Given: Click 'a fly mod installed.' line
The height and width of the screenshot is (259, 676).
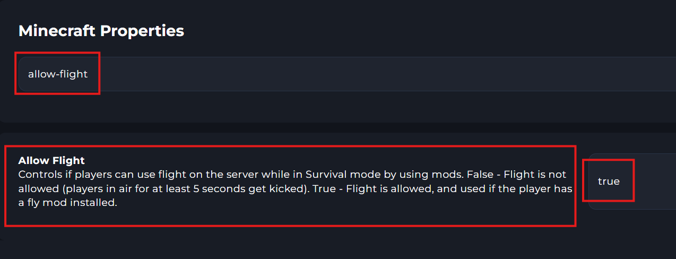Looking at the screenshot, I should point(67,203).
